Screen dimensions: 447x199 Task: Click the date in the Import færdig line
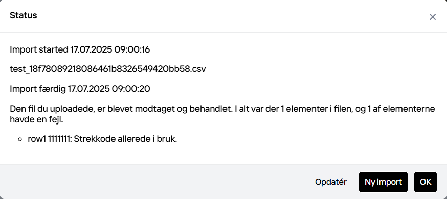click(88, 89)
